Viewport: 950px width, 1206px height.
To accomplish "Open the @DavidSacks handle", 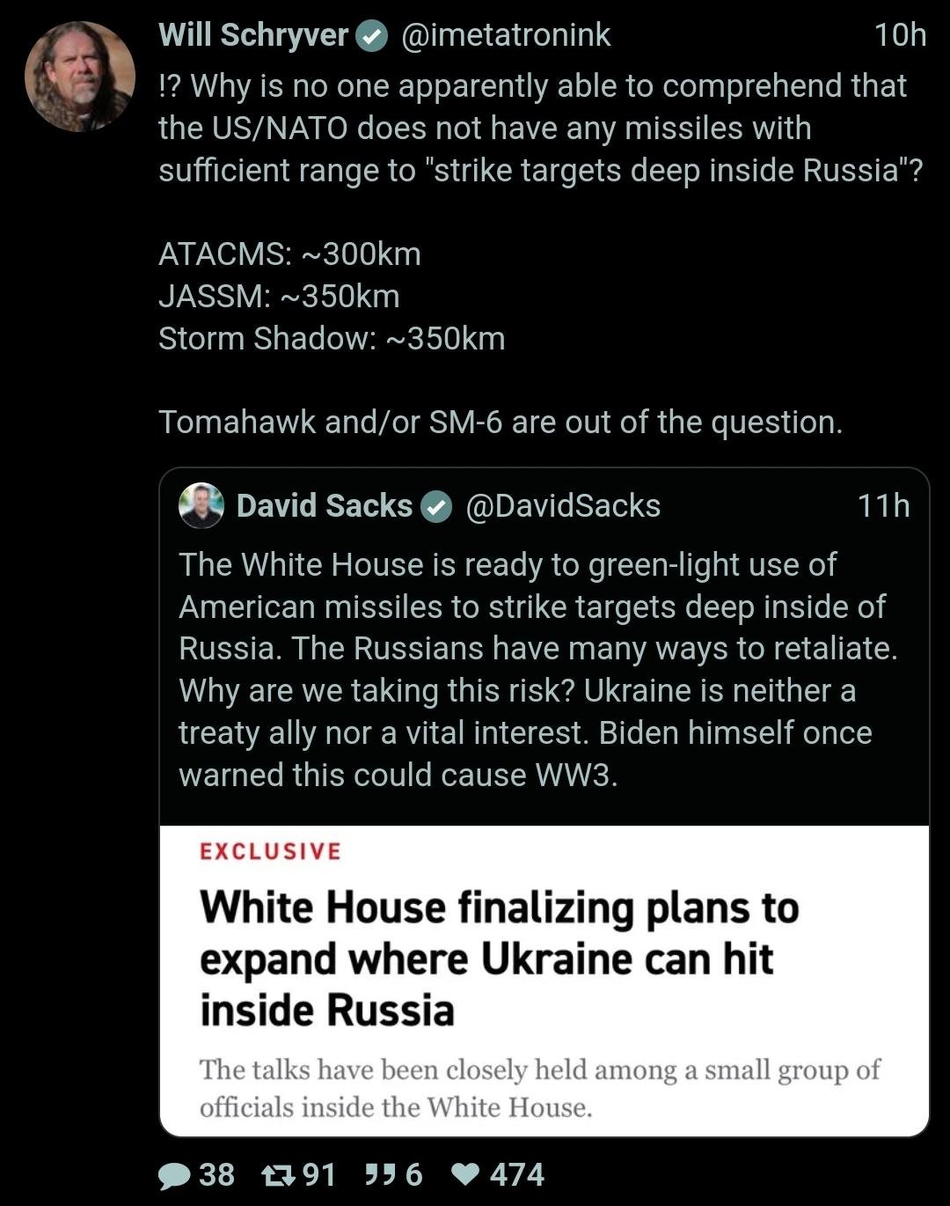I will coord(562,506).
